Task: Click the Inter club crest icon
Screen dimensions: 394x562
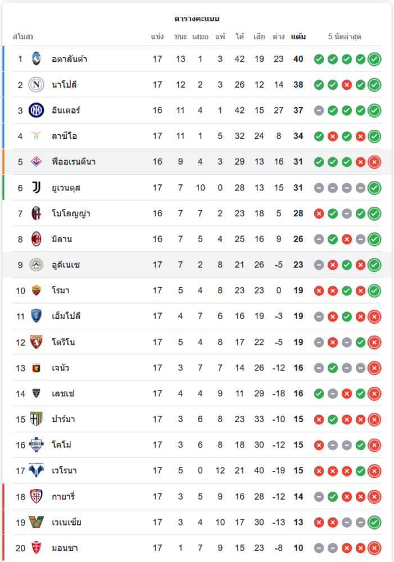Action: [37, 110]
